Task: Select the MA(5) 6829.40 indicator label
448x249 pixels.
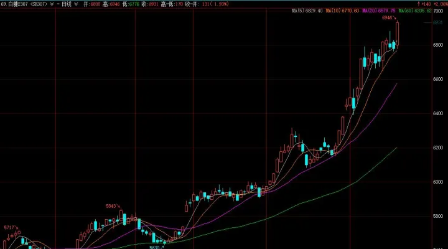Action: [x=307, y=11]
